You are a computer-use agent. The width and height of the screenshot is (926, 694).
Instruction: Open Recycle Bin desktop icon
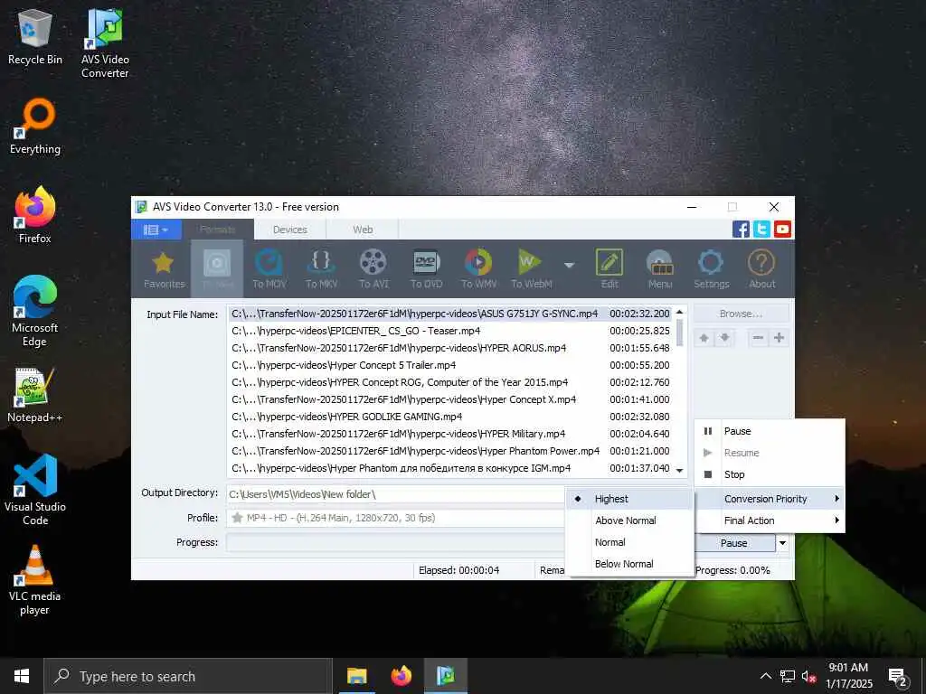(35, 37)
